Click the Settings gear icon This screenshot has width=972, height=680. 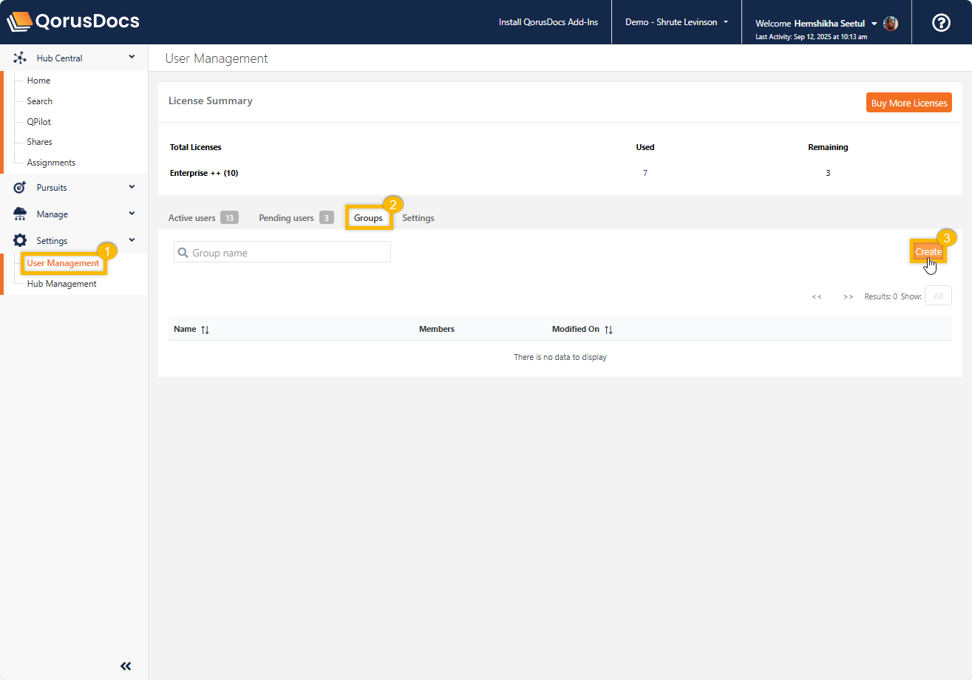pos(20,241)
